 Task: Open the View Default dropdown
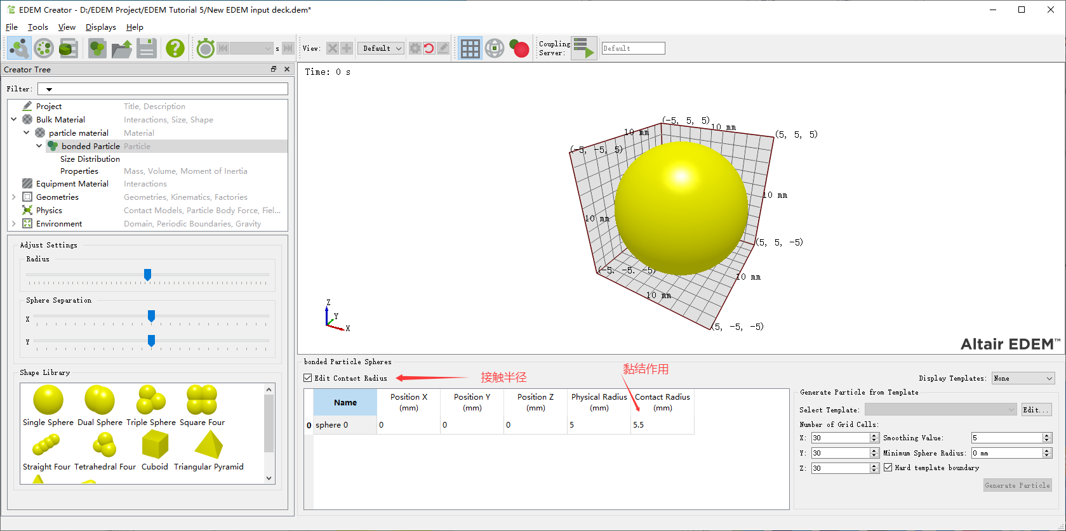click(381, 48)
